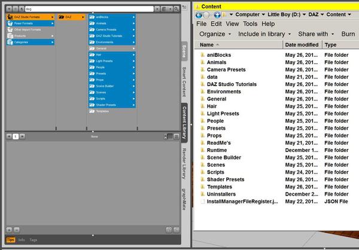Image resolution: width=359 pixels, height=250 pixels.
Task: Click the Explorer Forward arrow button
Action: coord(207,15)
